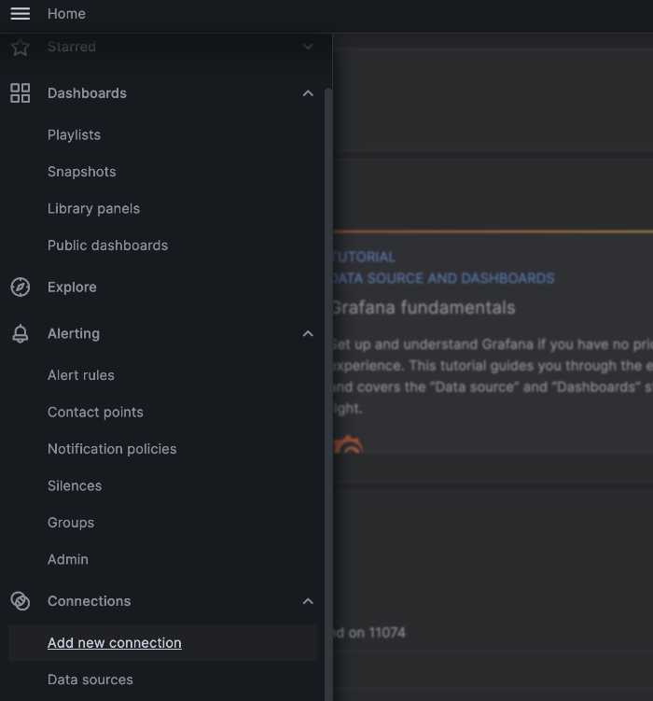
Task: Open Library panels
Action: pyautogui.click(x=94, y=208)
